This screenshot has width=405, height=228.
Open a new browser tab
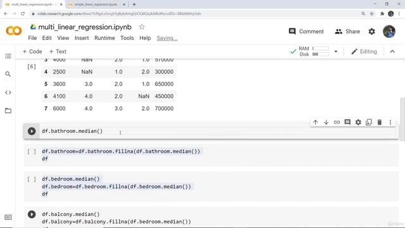134,4
